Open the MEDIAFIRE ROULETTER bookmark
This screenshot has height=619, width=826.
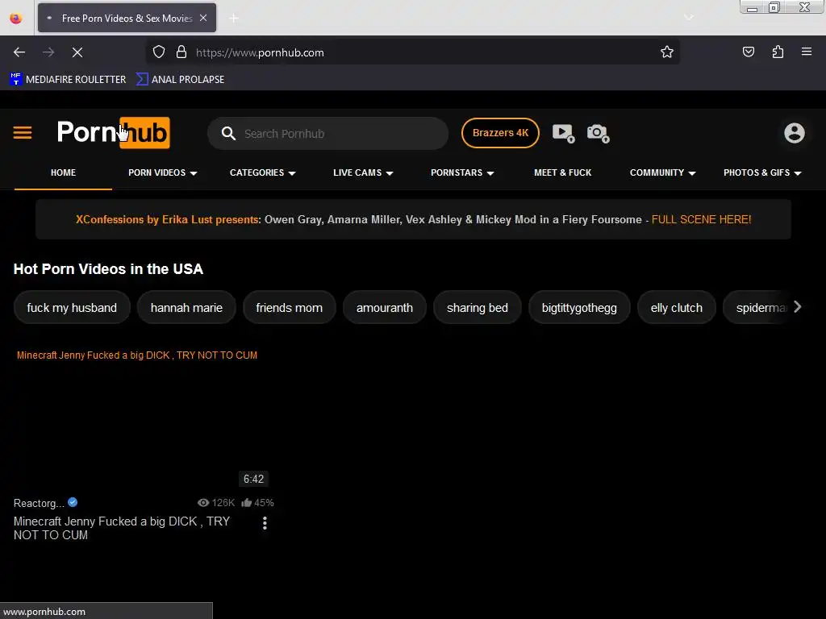[68, 80]
